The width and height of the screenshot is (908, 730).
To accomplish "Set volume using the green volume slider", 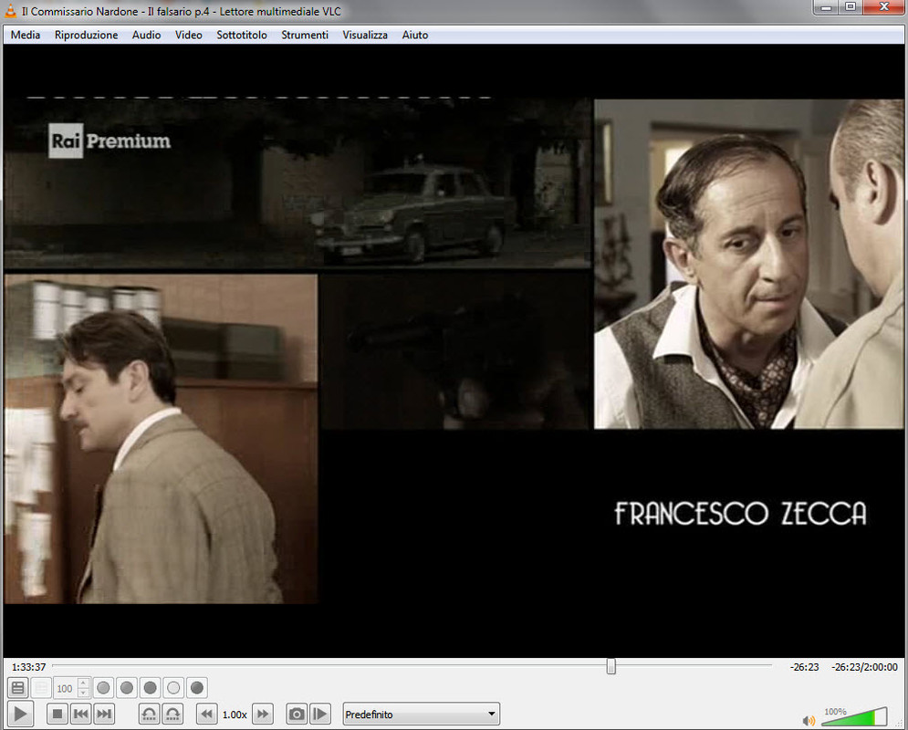I will tap(854, 716).
